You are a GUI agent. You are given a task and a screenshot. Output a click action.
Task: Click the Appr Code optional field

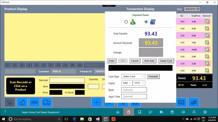(134, 97)
